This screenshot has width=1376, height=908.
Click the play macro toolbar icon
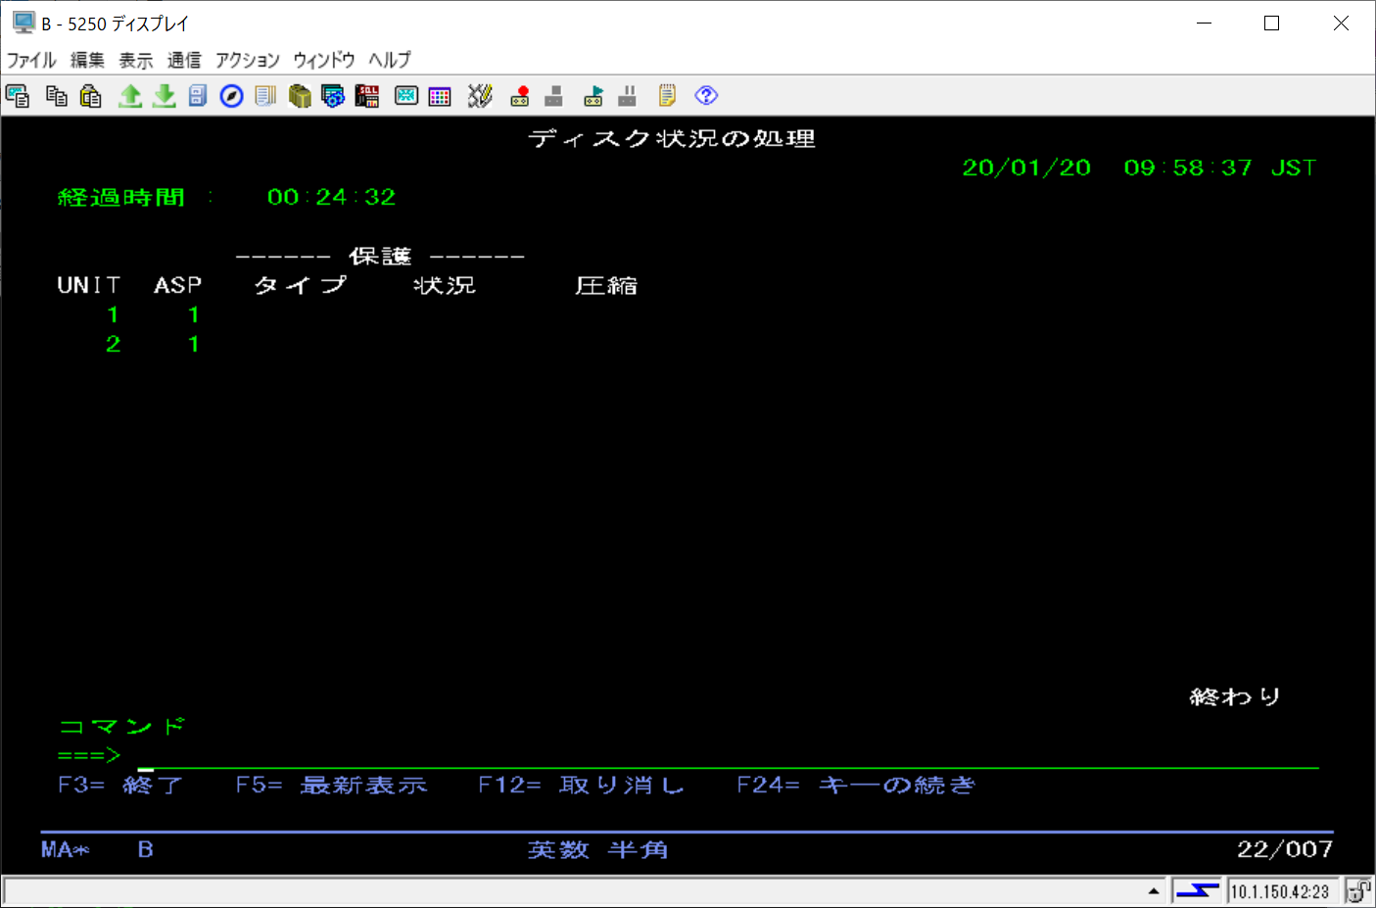point(593,96)
